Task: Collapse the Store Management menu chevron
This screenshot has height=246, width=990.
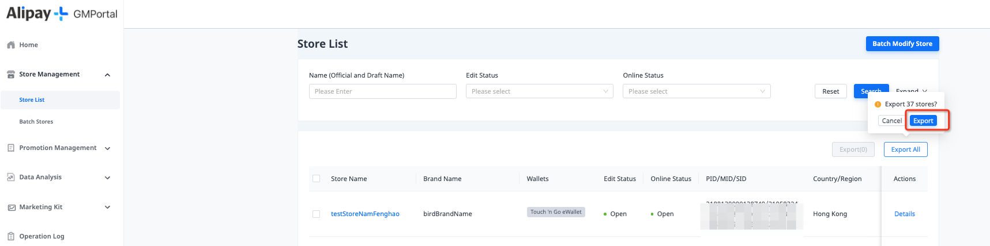Action: tap(107, 75)
